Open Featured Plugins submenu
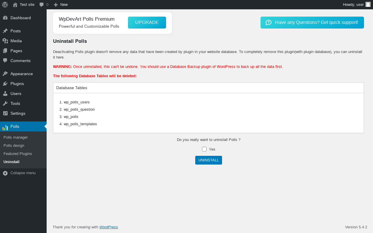The height and width of the screenshot is (233, 373). [x=18, y=153]
